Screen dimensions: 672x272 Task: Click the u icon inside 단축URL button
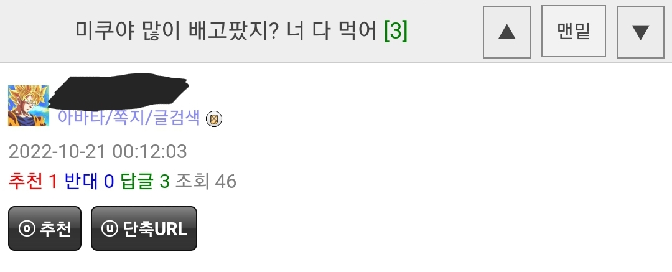[x=110, y=228]
